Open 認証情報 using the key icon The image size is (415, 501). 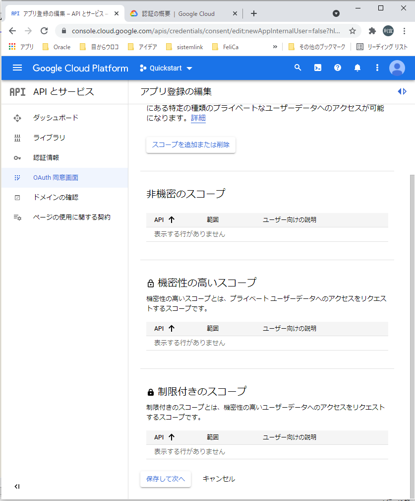[x=17, y=157]
